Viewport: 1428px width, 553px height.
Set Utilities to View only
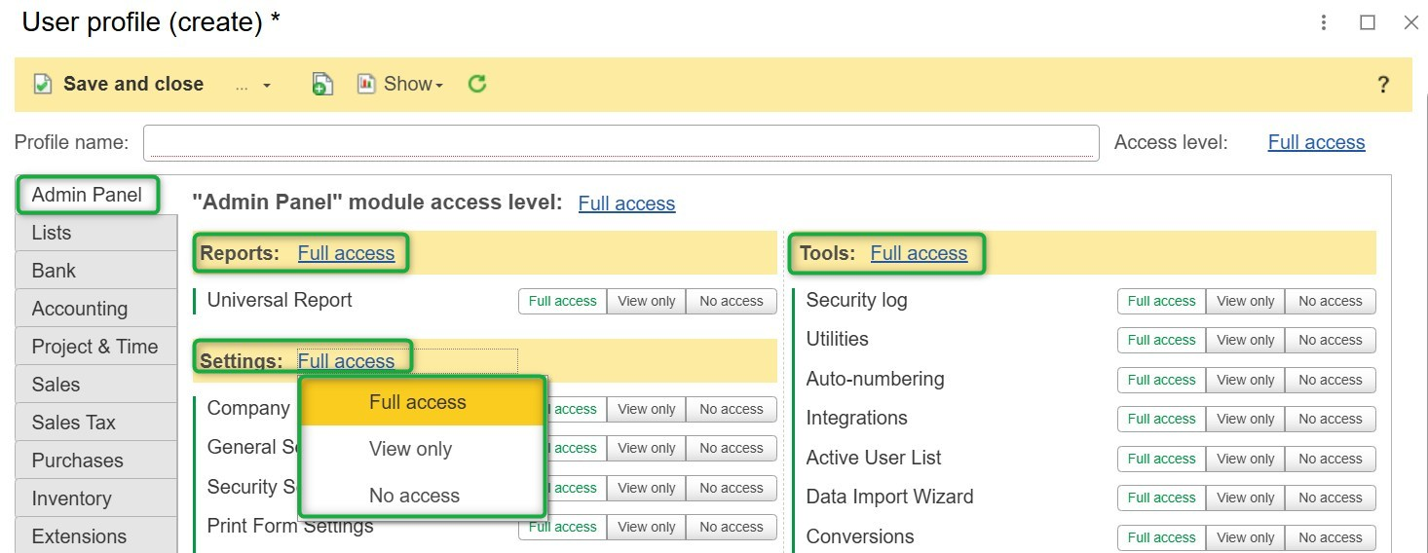[1245, 341]
